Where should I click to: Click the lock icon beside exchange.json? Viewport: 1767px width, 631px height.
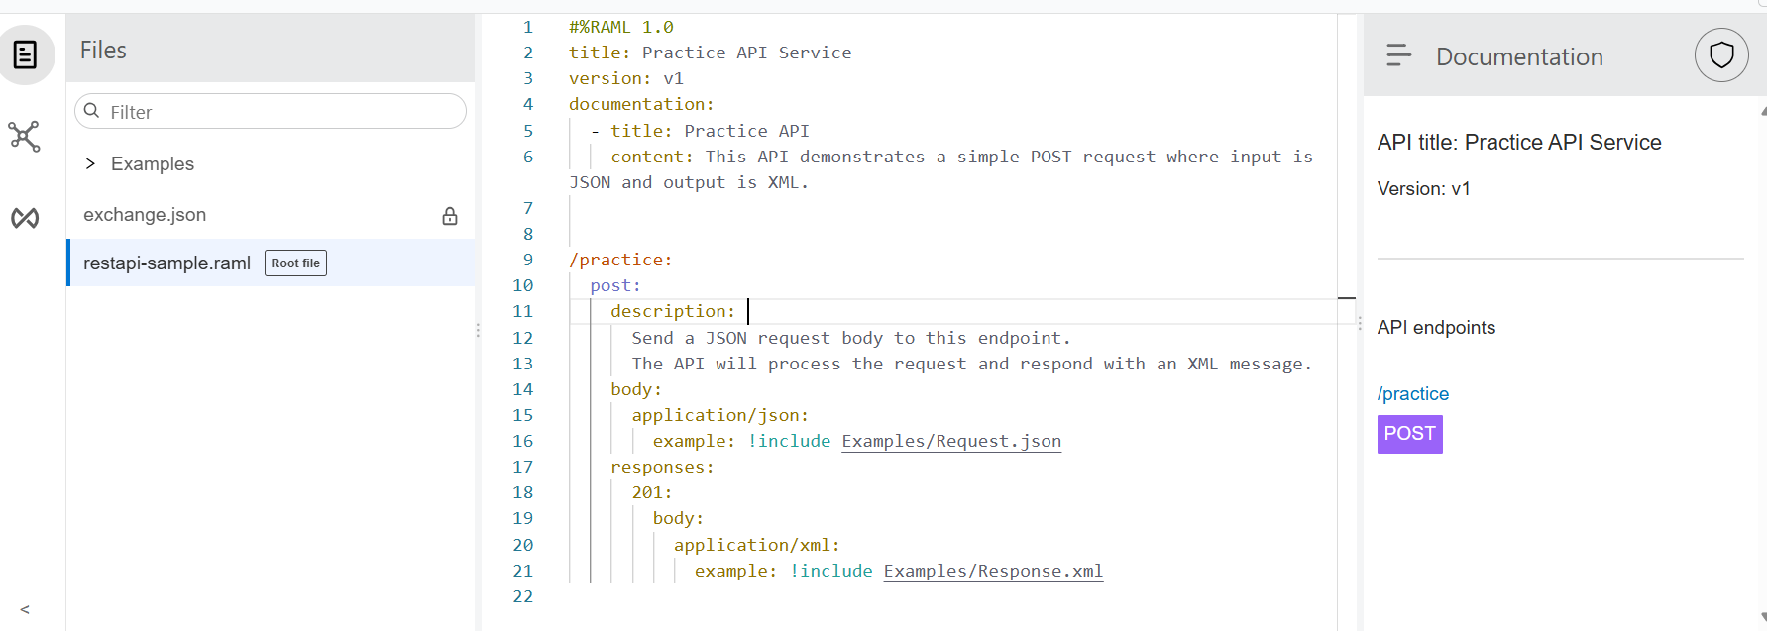[450, 215]
